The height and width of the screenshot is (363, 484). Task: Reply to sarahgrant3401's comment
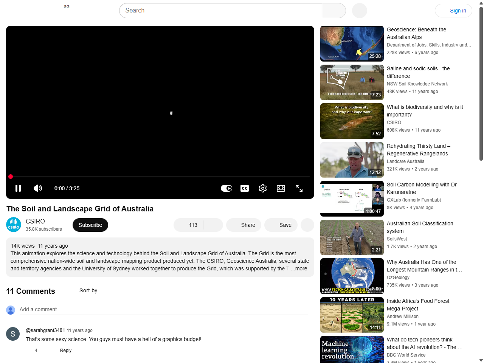66,351
